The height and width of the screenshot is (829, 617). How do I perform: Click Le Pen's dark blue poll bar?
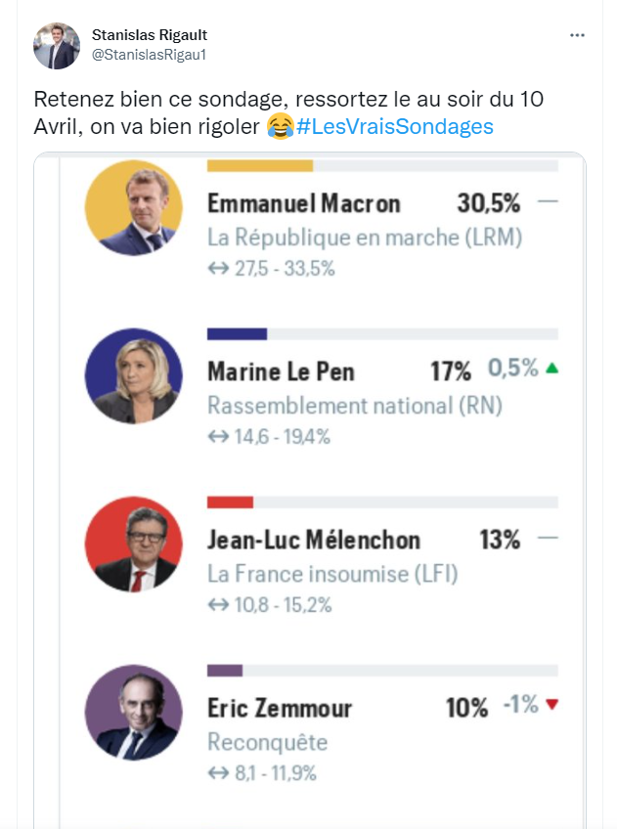click(237, 333)
